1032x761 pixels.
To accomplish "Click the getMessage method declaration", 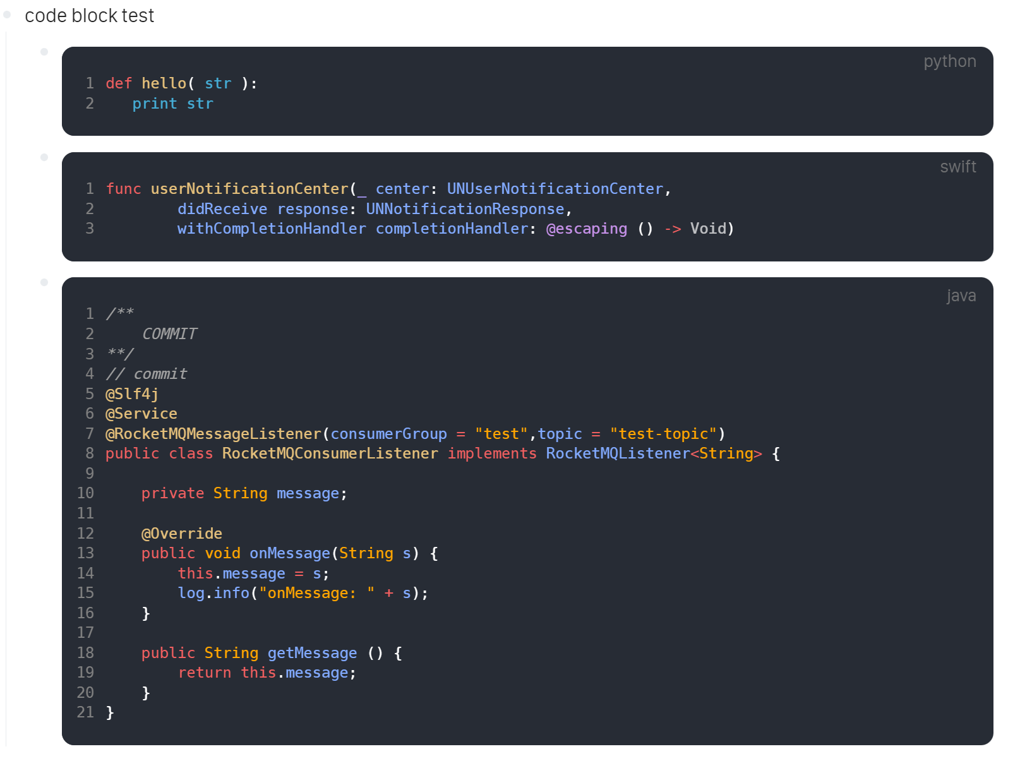I will click(x=312, y=653).
